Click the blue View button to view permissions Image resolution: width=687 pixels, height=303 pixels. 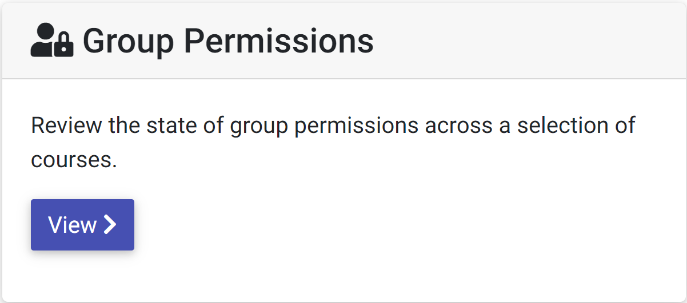[x=82, y=225]
